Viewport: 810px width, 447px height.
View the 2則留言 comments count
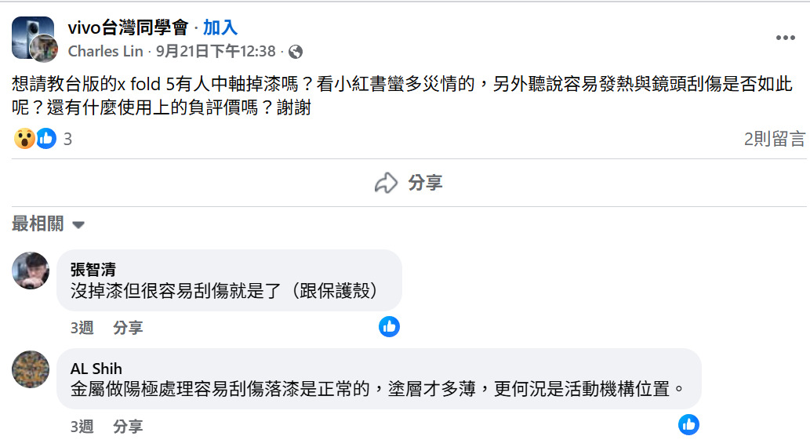coord(774,139)
